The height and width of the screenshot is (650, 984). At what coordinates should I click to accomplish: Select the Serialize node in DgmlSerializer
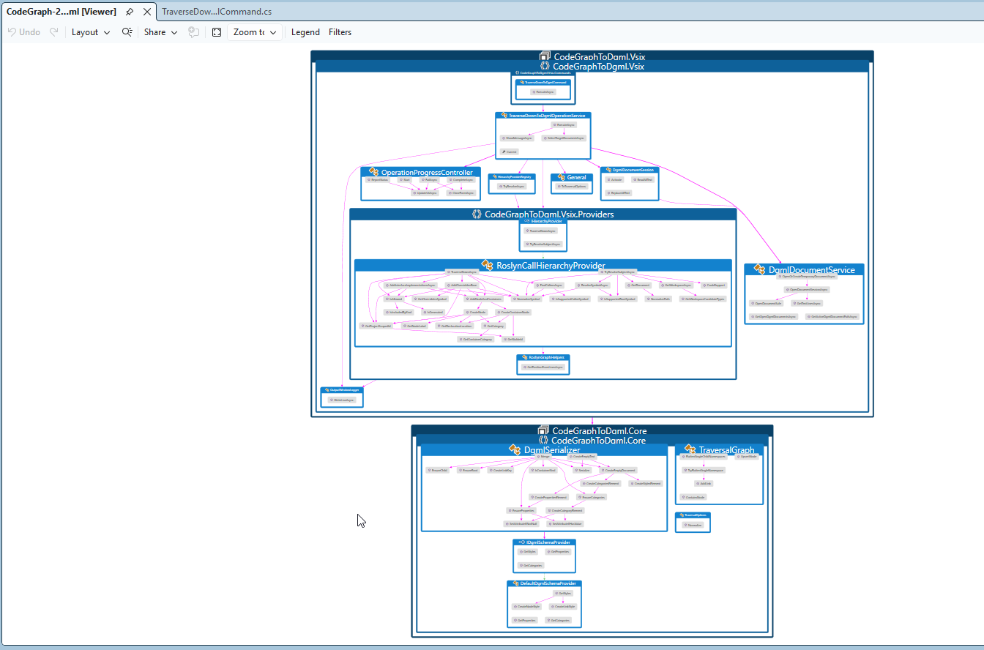tap(581, 470)
